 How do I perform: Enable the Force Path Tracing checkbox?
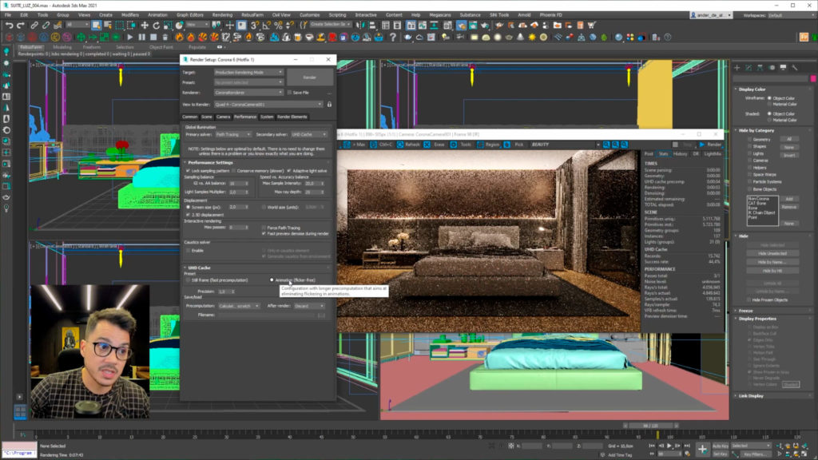264,227
